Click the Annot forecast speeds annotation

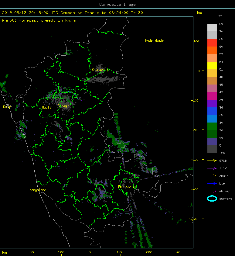[x=40, y=20]
